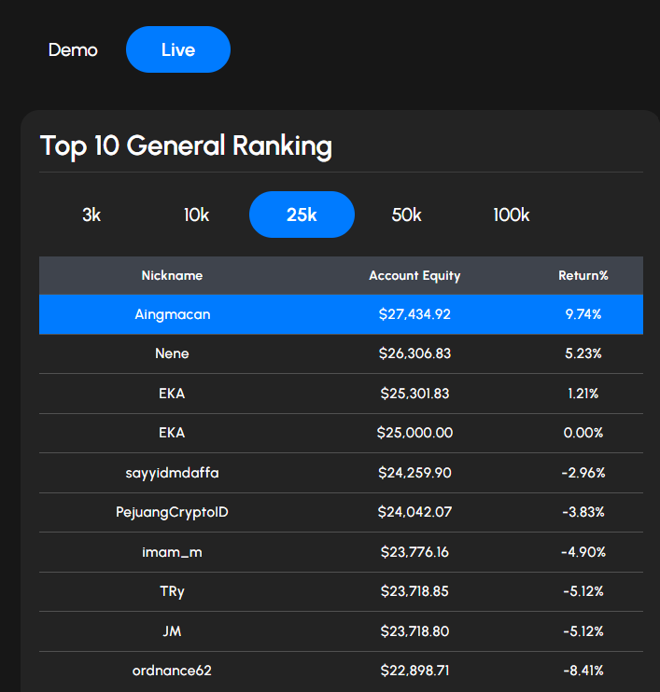Select nickname TRy
The width and height of the screenshot is (660, 692).
172,591
